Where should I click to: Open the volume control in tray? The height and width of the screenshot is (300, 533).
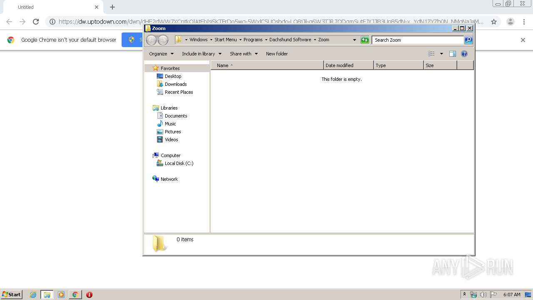pyautogui.click(x=483, y=295)
